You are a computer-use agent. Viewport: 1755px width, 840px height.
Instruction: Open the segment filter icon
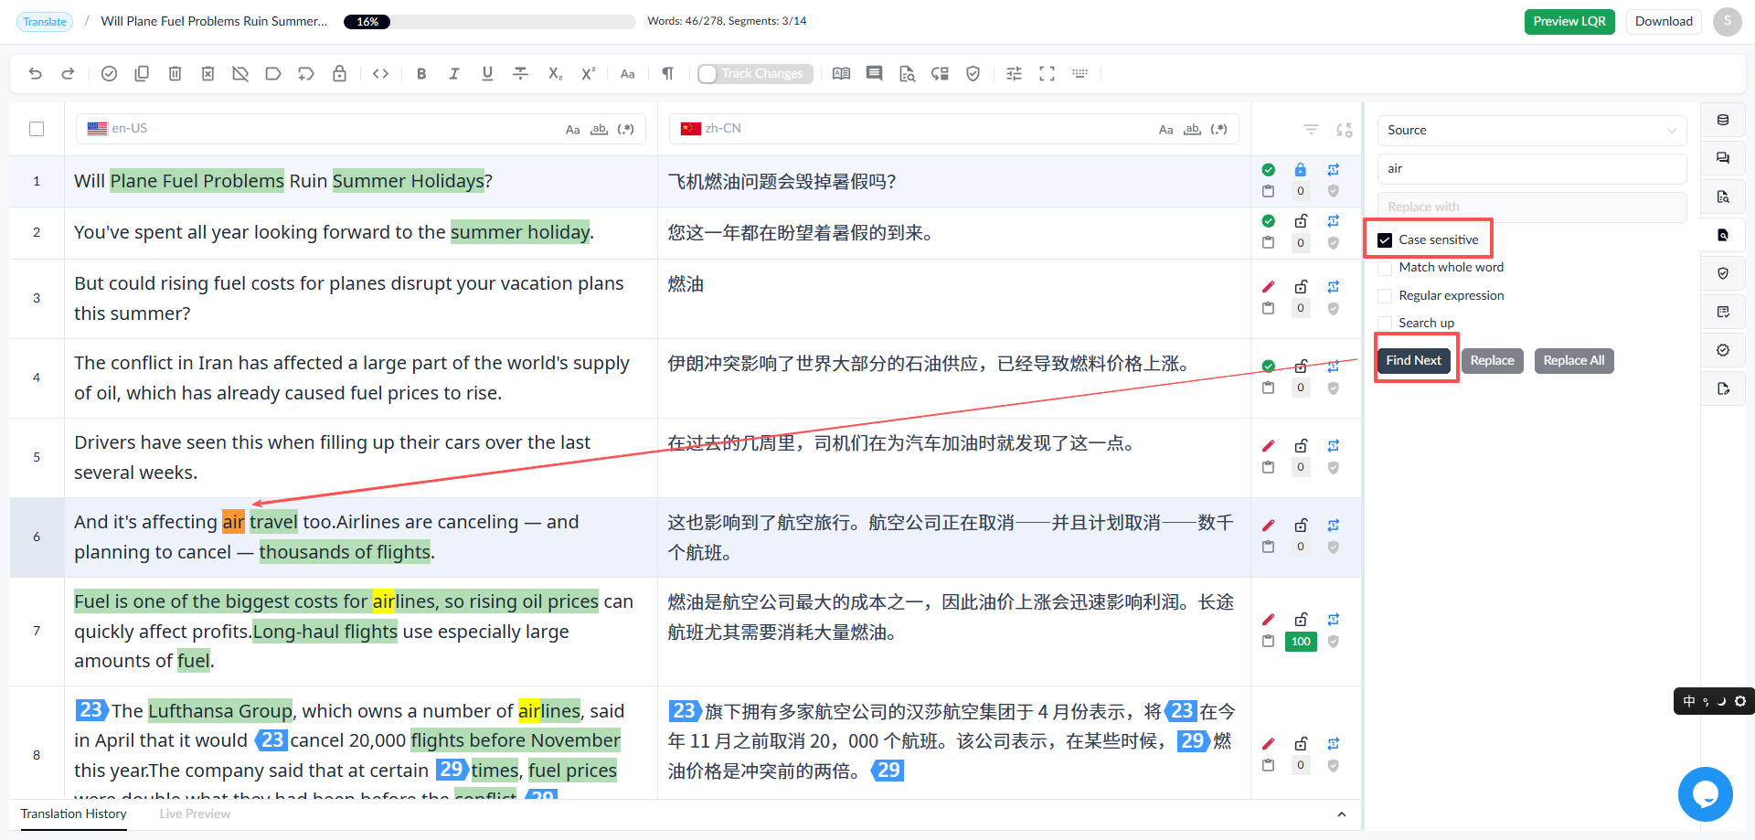(x=1311, y=130)
